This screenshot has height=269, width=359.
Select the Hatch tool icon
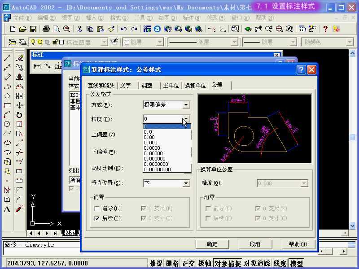7,190
